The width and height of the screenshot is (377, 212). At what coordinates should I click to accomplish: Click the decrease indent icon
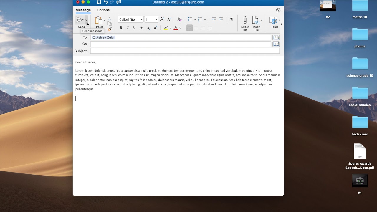click(x=214, y=19)
